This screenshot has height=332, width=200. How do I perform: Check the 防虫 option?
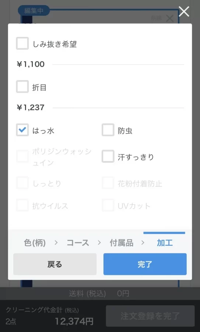tap(108, 130)
